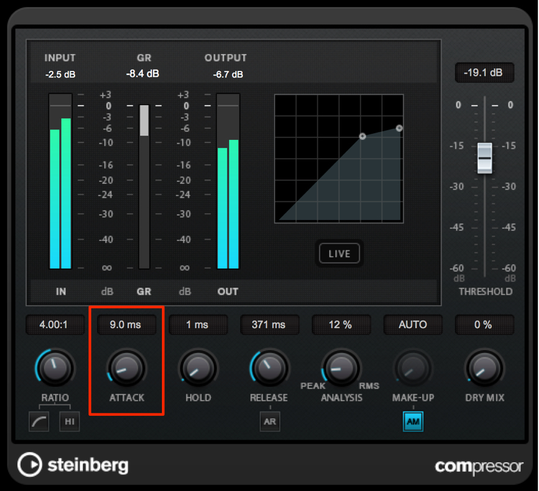This screenshot has height=491, width=539.
Task: Disable the AM auto make-up button
Action: click(x=413, y=421)
